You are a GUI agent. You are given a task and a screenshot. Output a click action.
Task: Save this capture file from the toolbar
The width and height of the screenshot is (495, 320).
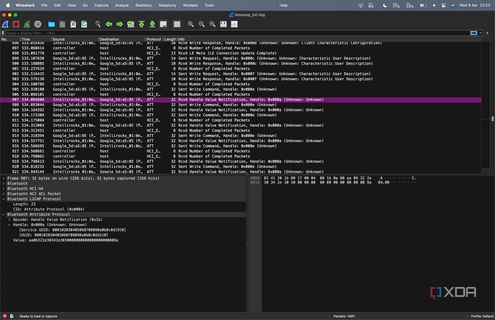point(62,24)
